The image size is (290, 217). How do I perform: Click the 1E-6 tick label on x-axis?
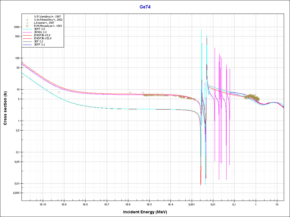128,204
